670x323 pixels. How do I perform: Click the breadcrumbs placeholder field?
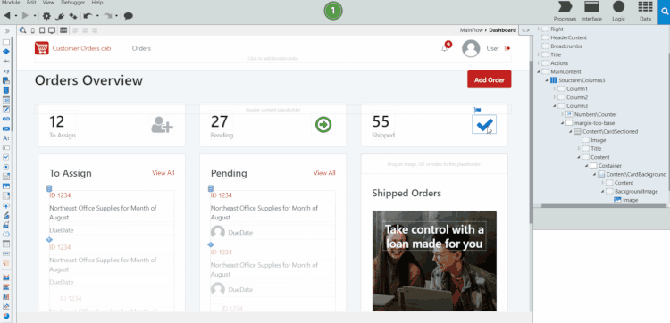272,59
